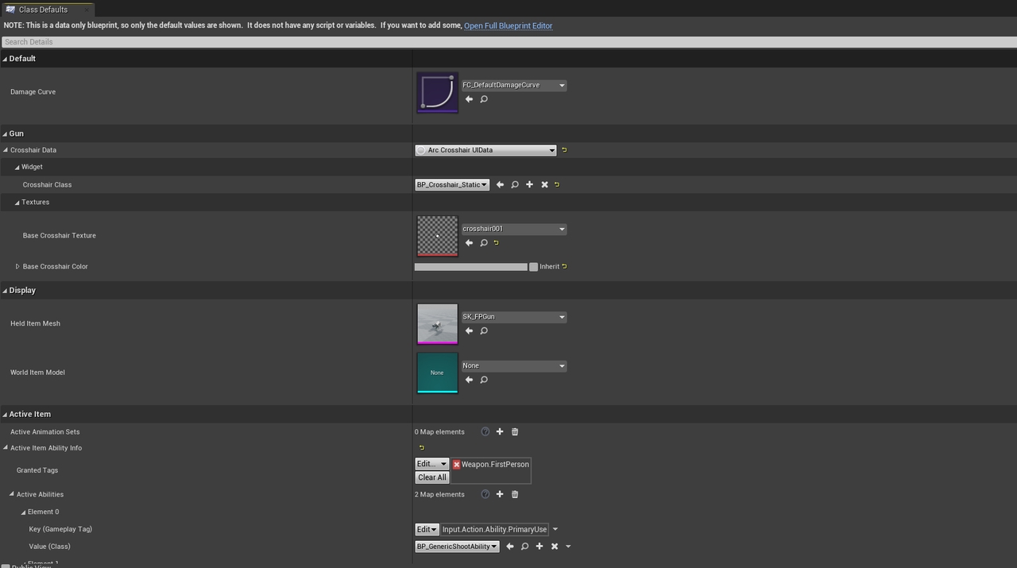Browse to Damage Curve asset in Content Browser
The image size is (1017, 568).
484,99
